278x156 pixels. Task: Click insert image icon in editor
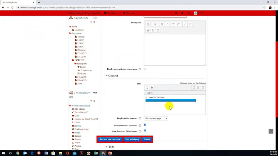tap(148, 31)
